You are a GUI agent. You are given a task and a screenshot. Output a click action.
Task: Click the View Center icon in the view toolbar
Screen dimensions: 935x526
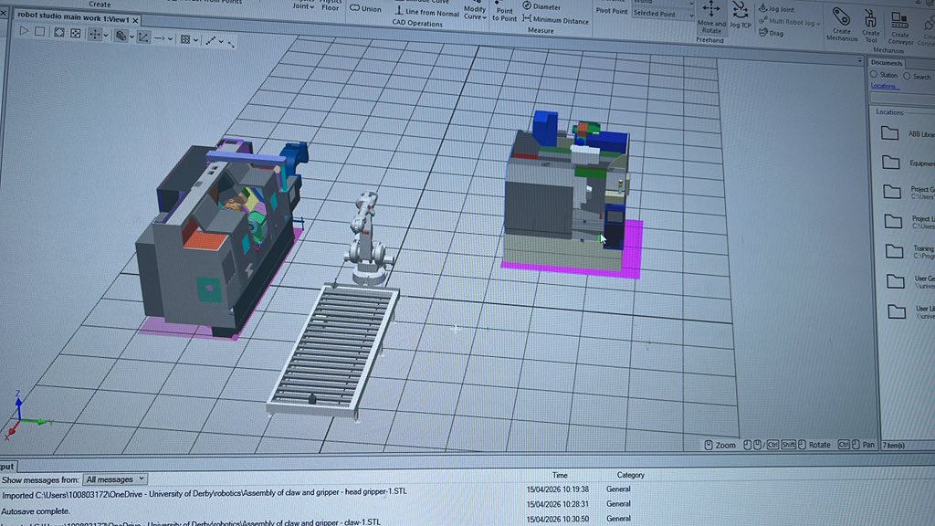point(76,34)
